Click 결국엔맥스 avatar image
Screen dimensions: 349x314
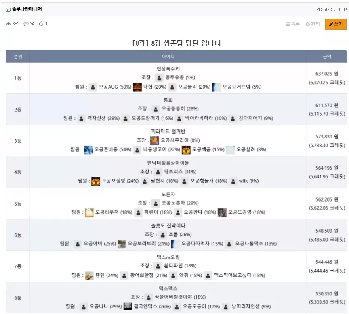pyautogui.click(x=128, y=306)
